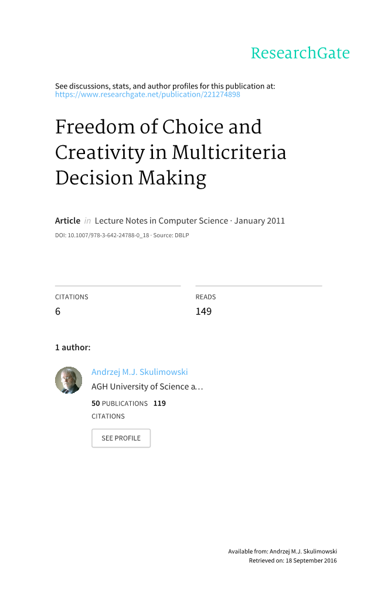
Task: Click the READS stat heading
Action: click(x=206, y=297)
